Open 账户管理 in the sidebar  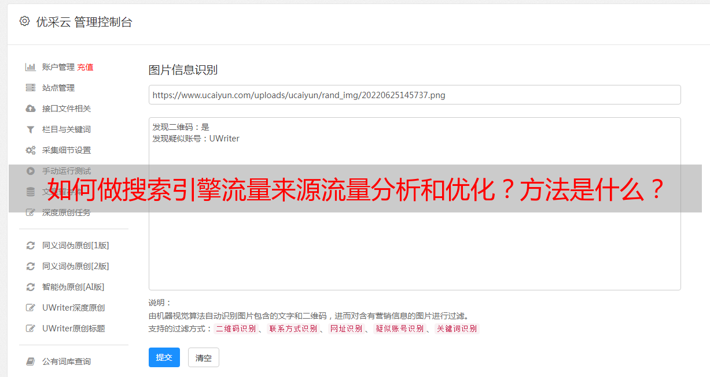tap(58, 67)
